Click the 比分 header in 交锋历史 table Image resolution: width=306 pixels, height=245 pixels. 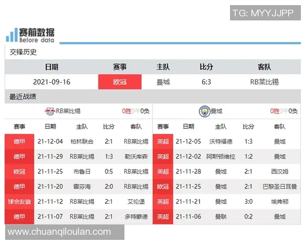coord(206,67)
